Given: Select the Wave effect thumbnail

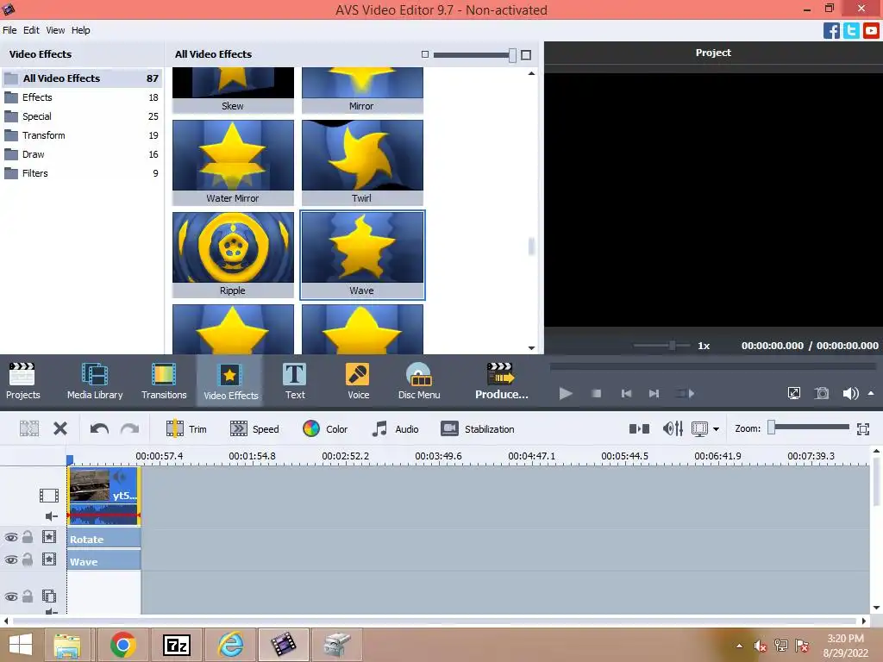Looking at the screenshot, I should click(x=362, y=254).
